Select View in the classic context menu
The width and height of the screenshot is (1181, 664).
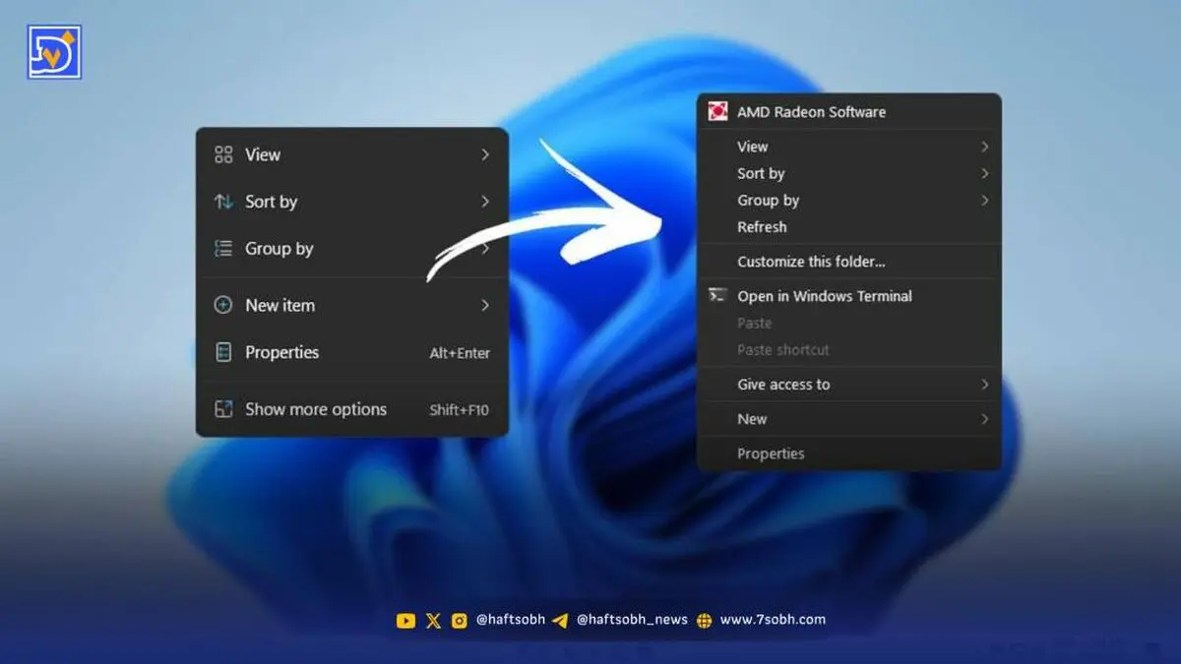[848, 147]
